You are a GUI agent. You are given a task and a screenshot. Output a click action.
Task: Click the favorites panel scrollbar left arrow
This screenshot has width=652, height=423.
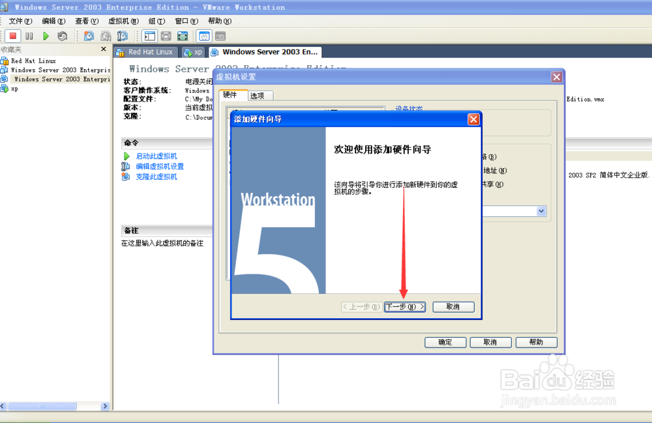[x=3, y=406]
